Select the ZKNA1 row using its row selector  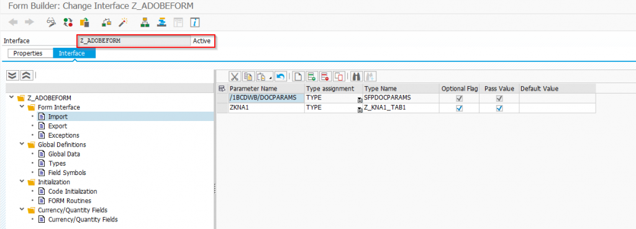coord(222,108)
